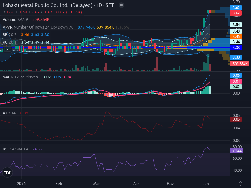The image size is (251, 188).
Task: Select the VPVR indicator legend
Action: pyautogui.click(x=38, y=27)
